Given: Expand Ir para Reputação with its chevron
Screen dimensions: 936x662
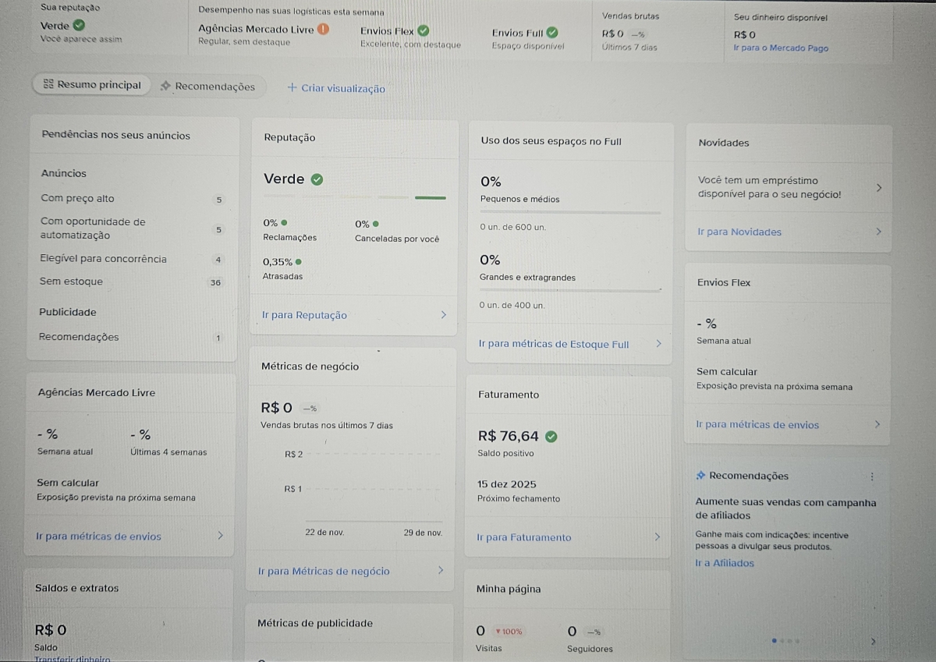Looking at the screenshot, I should [x=444, y=314].
